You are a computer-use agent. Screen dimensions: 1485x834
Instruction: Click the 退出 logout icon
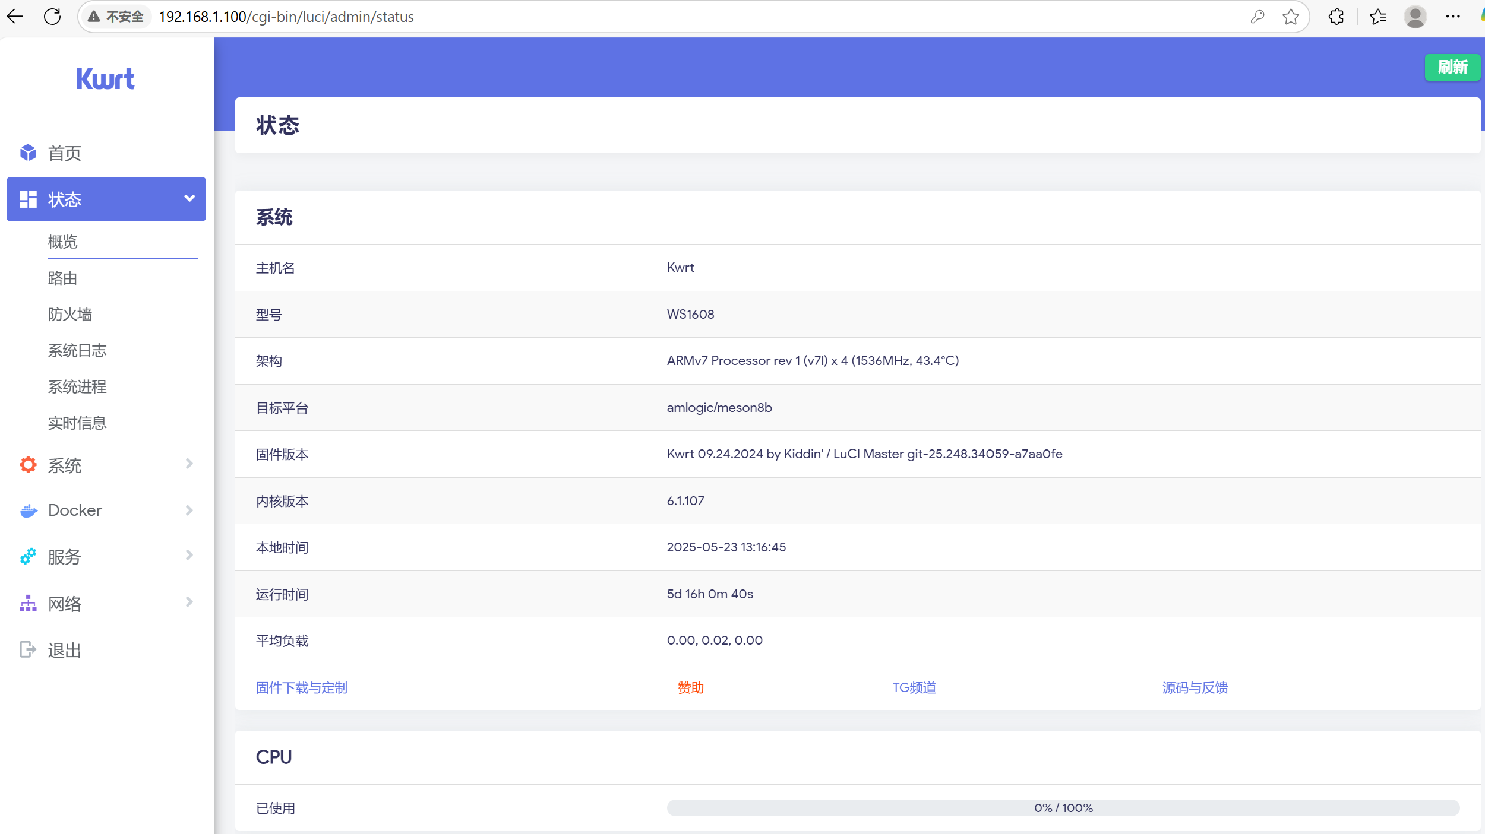(x=28, y=649)
